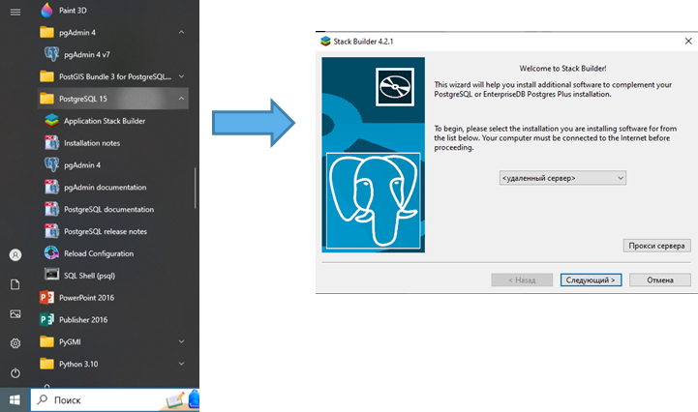Launch pgAdmin 4 v7 elephant icon
Viewport: 698px width, 412px height.
51,54
